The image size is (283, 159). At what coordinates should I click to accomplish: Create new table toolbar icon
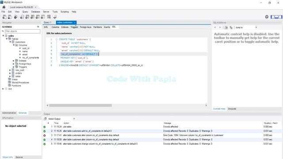(27, 17)
